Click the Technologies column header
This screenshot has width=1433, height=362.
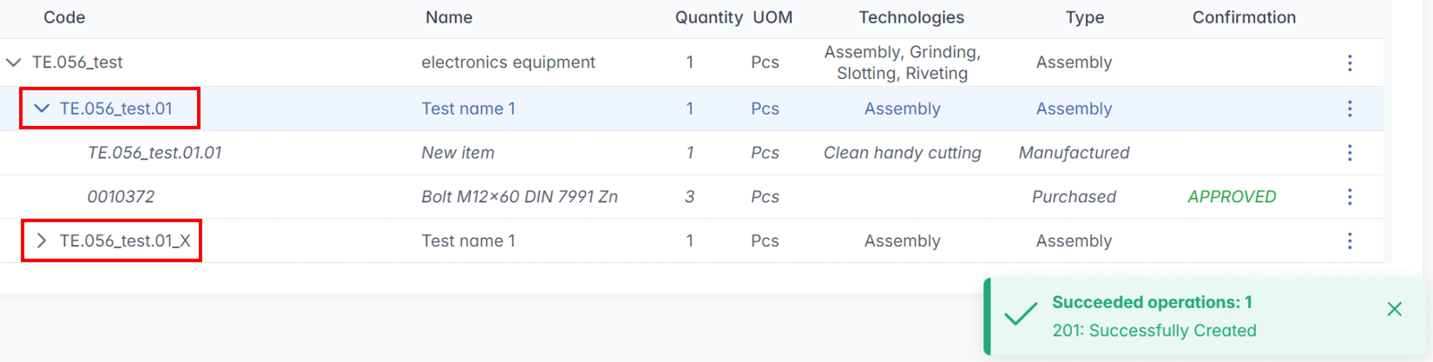[x=911, y=17]
